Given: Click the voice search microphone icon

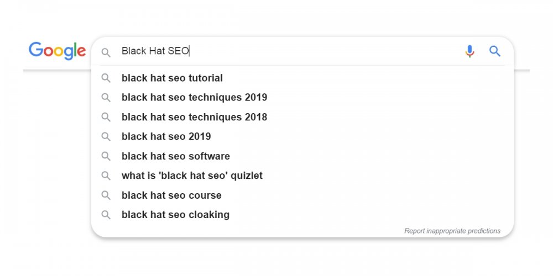Looking at the screenshot, I should 469,51.
